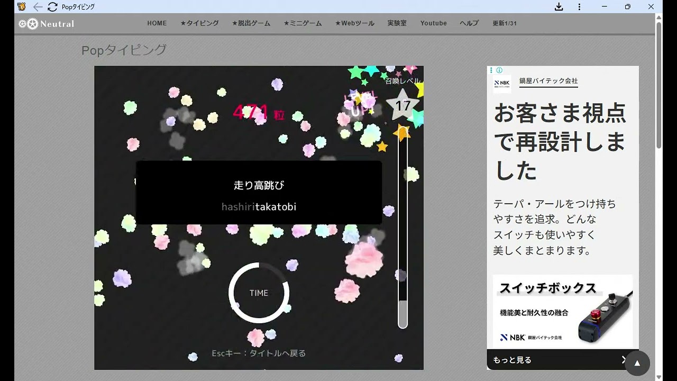This screenshot has height=381, width=677.
Task: Open the ★Webツール menu
Action: click(x=354, y=23)
